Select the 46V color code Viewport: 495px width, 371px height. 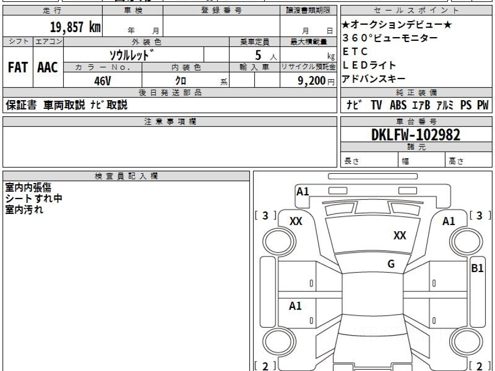coord(102,81)
